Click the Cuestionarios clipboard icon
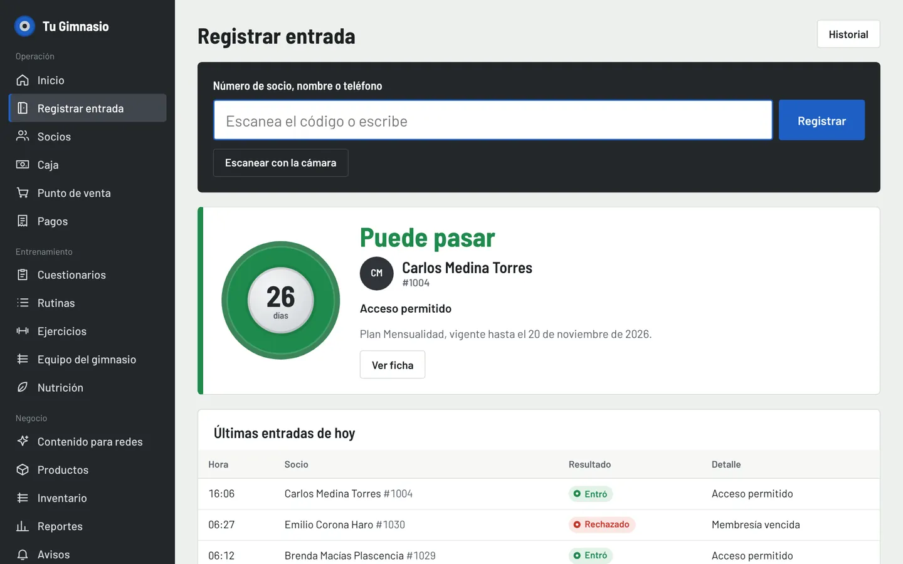903x564 pixels. pyautogui.click(x=23, y=274)
